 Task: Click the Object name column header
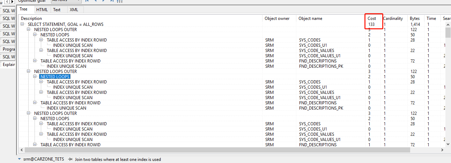pos(310,18)
